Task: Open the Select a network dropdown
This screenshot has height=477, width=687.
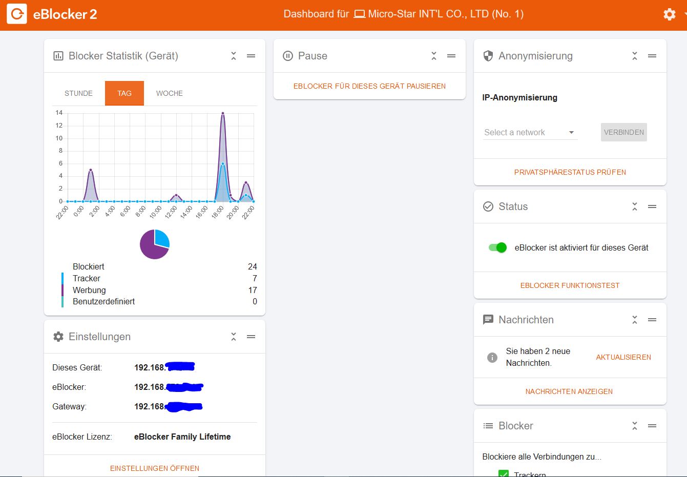Action: 530,132
